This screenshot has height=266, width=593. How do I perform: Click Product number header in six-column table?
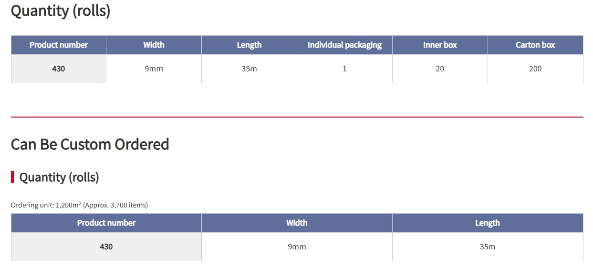pyautogui.click(x=59, y=45)
